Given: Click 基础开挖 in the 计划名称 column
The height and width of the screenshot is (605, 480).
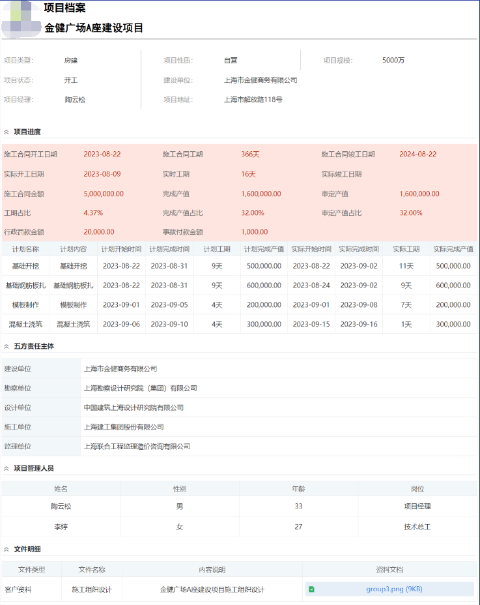Looking at the screenshot, I should [25, 266].
